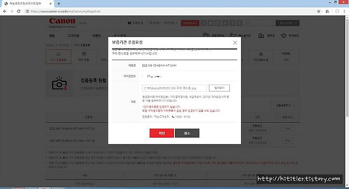Viewport: 349px width, 189px height.
Task: Click the 1588-8133 customer center phone number
Action: [183, 117]
